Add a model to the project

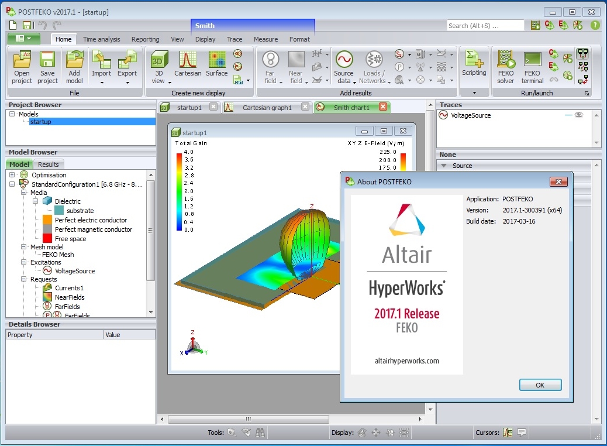click(74, 67)
